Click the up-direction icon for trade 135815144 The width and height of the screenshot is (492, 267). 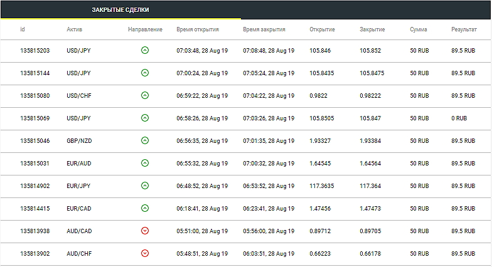tap(144, 73)
